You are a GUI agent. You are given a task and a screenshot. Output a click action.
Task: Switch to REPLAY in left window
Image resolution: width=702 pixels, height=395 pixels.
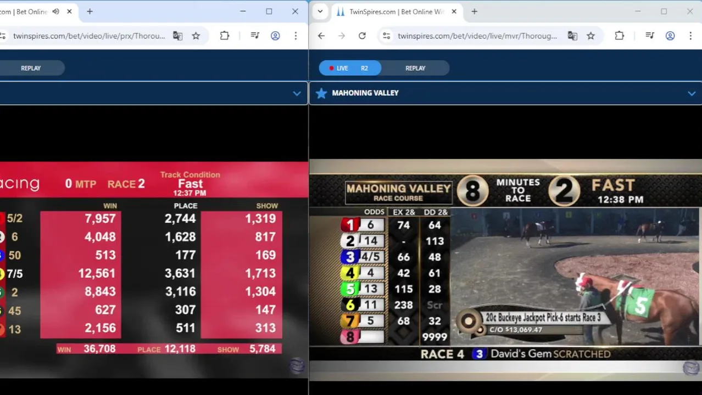tap(31, 68)
